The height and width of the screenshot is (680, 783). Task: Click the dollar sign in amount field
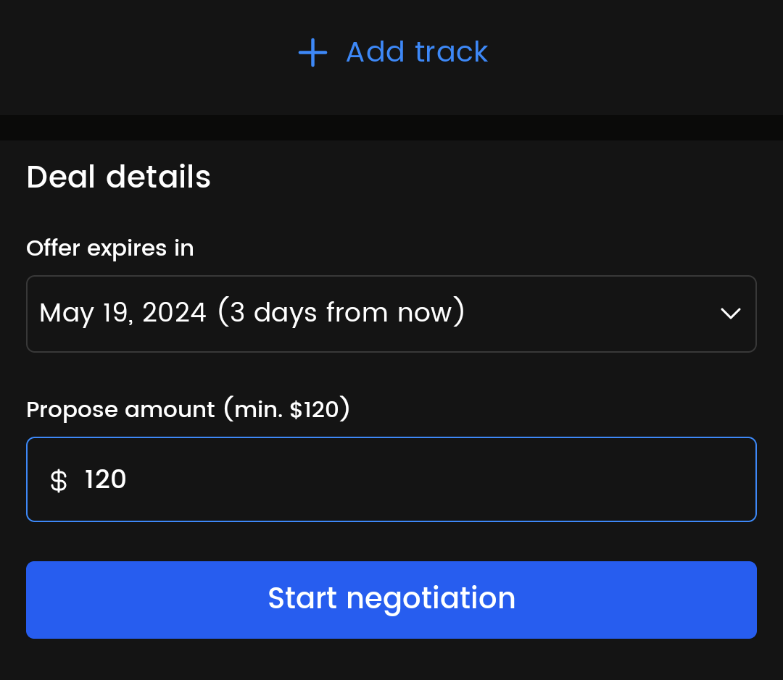click(58, 480)
